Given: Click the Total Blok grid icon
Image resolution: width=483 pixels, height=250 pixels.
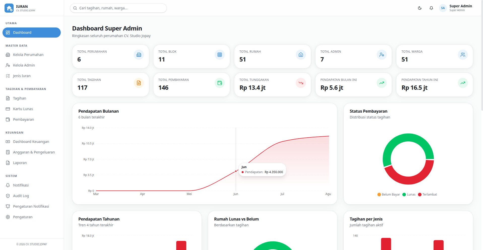Looking at the screenshot, I should pyautogui.click(x=220, y=55).
